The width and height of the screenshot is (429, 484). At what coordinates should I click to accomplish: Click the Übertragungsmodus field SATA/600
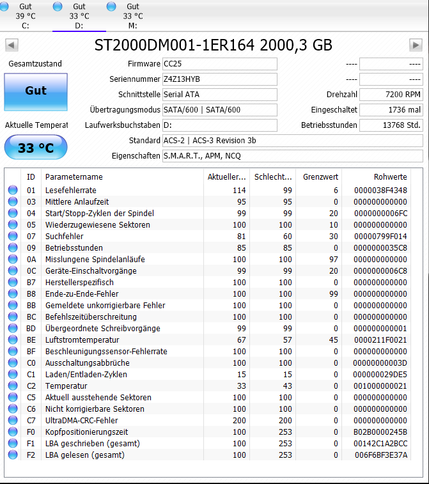tap(220, 110)
